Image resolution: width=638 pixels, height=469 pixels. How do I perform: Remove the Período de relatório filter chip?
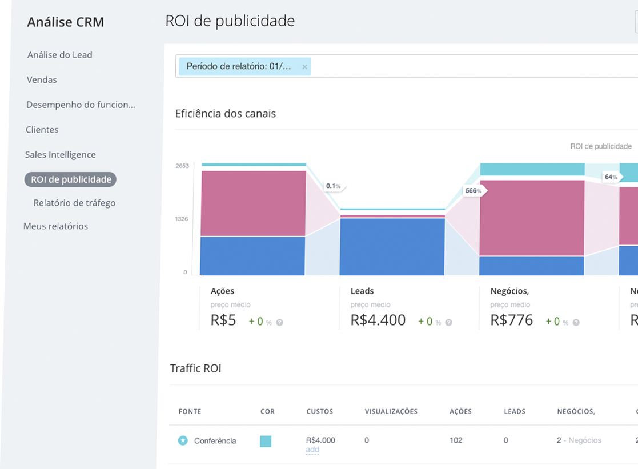(305, 67)
